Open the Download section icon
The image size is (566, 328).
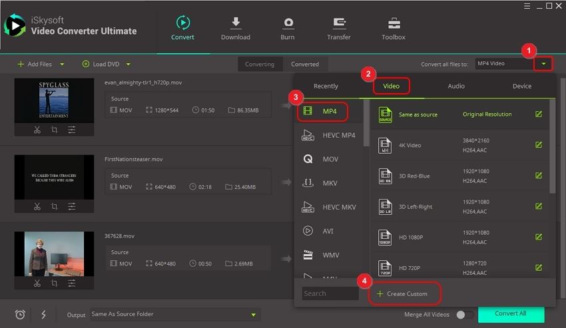235,24
